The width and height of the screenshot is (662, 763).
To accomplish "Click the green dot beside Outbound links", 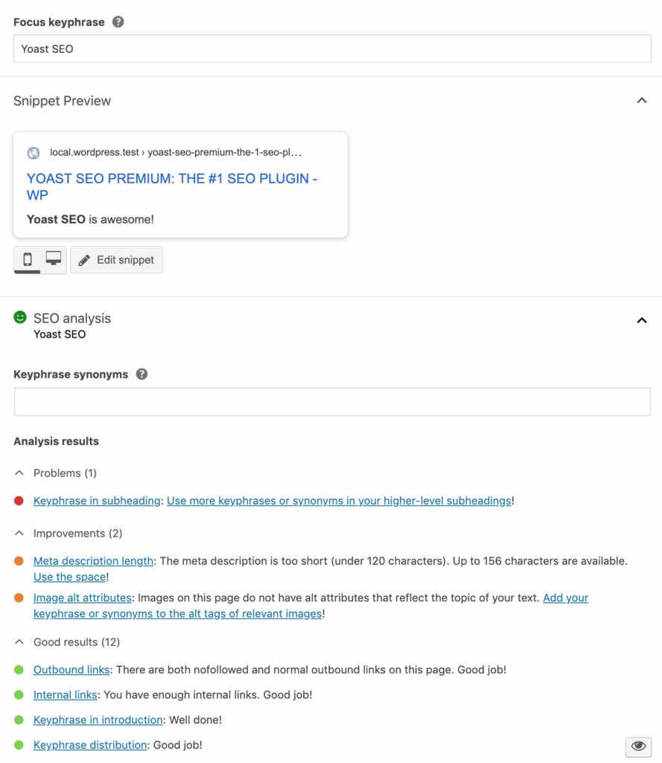I will (20, 669).
